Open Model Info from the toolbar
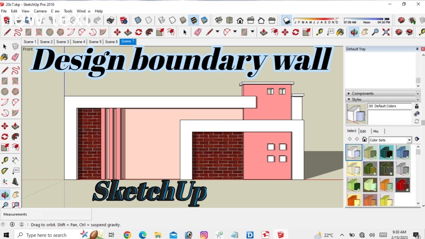The width and height of the screenshot is (425, 239). click(x=124, y=20)
